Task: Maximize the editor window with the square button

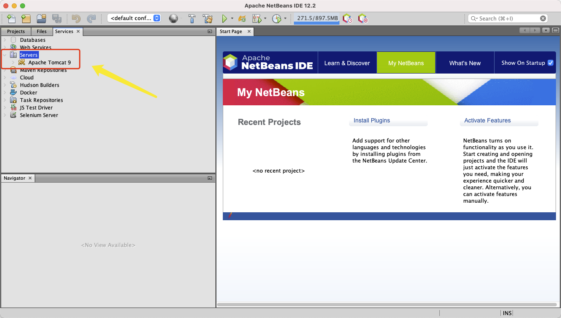Action: tap(556, 31)
